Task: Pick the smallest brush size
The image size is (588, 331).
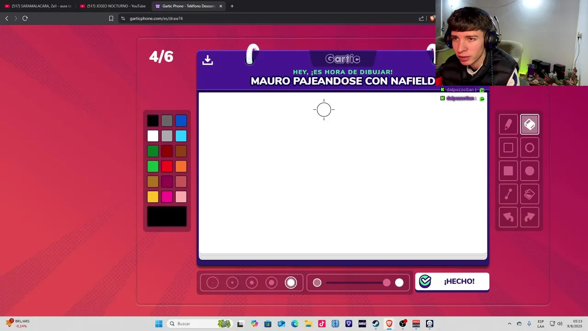Action: [x=212, y=283]
